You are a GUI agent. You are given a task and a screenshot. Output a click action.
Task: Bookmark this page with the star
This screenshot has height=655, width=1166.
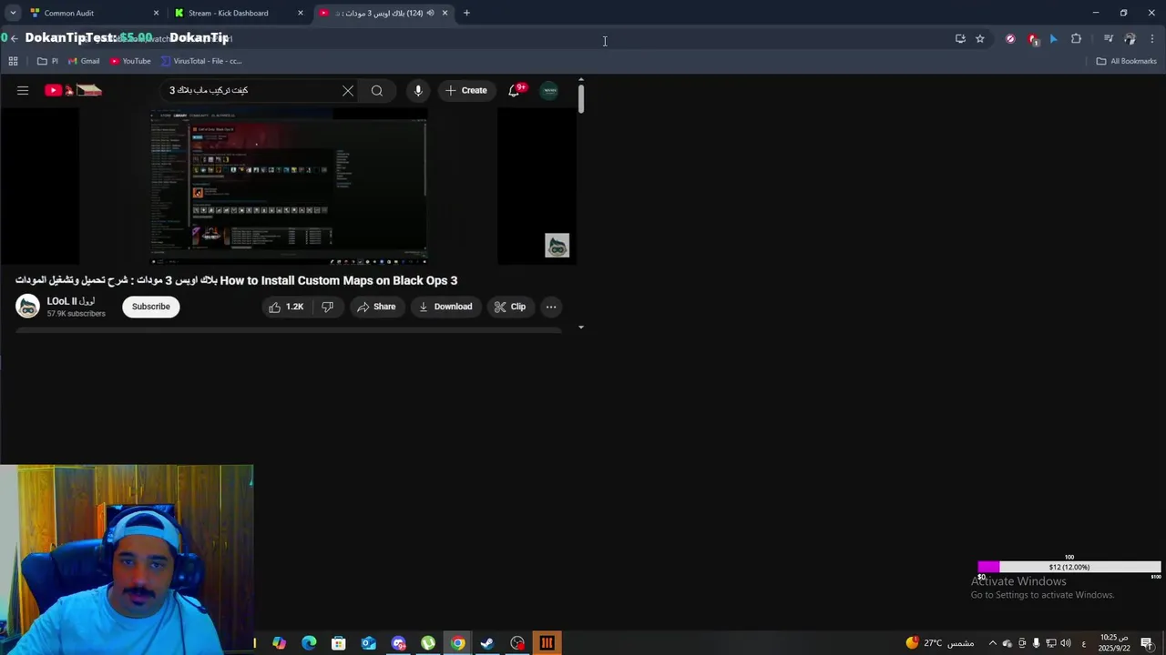coord(980,38)
